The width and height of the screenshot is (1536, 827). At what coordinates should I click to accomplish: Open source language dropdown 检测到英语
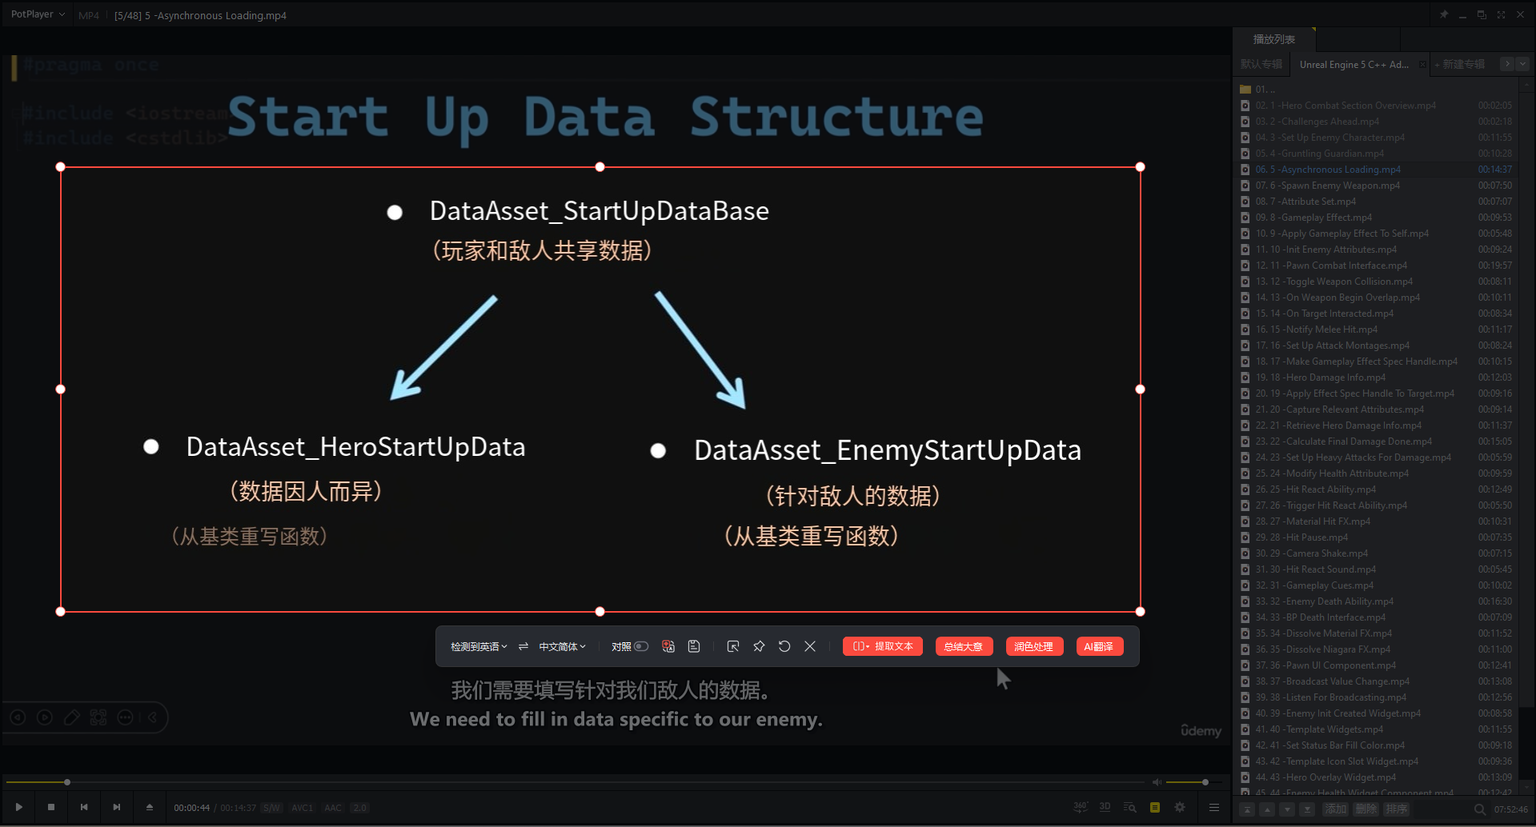click(x=479, y=646)
